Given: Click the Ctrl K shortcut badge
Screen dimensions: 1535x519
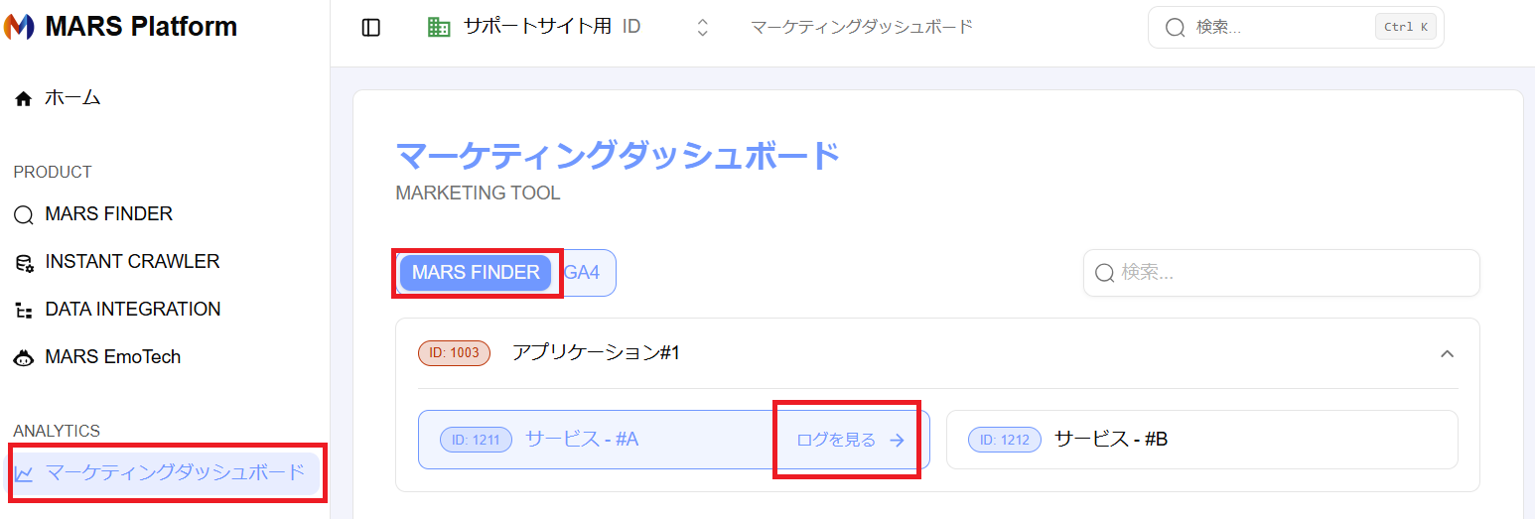Looking at the screenshot, I should click(x=1405, y=27).
